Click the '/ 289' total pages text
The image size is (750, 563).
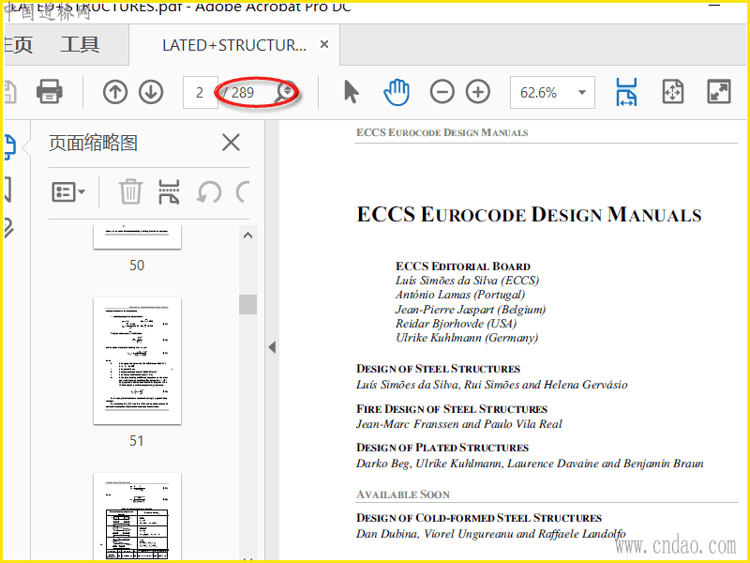point(238,92)
